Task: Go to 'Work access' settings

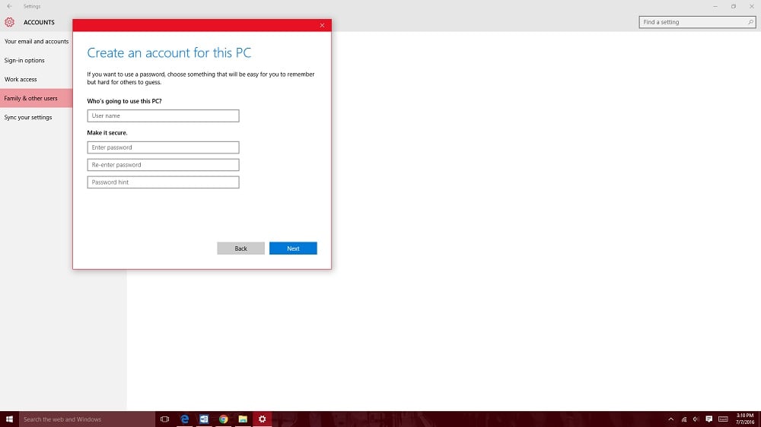Action: point(21,80)
